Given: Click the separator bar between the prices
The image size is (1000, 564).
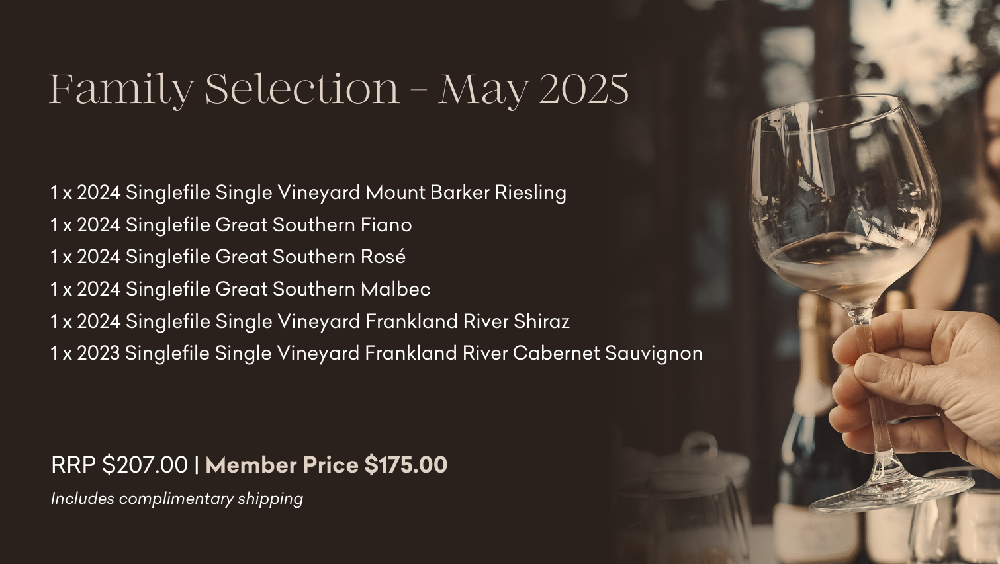Looking at the screenshot, I should click(x=197, y=465).
